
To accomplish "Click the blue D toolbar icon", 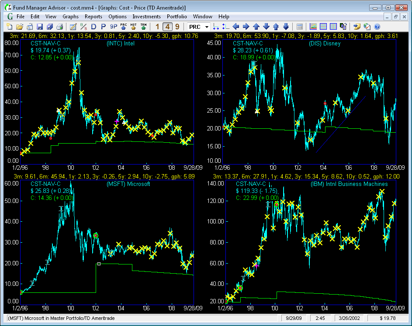I will pos(93,27).
